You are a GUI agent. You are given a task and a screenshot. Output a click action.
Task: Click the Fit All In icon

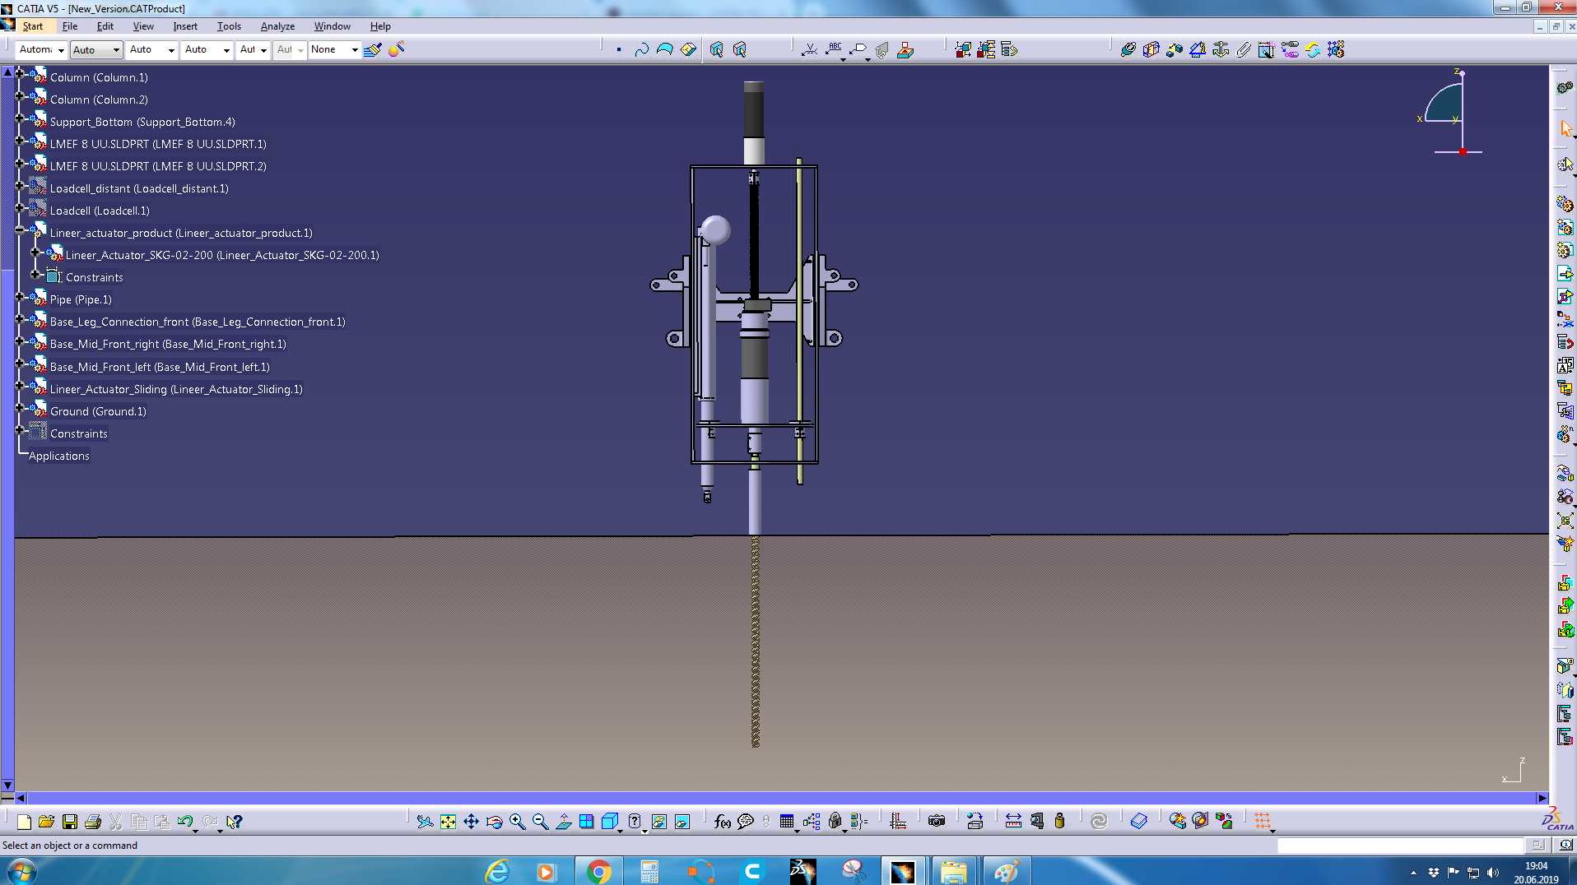click(x=448, y=821)
